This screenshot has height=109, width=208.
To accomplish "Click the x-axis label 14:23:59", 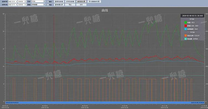I will (x=125, y=106).
